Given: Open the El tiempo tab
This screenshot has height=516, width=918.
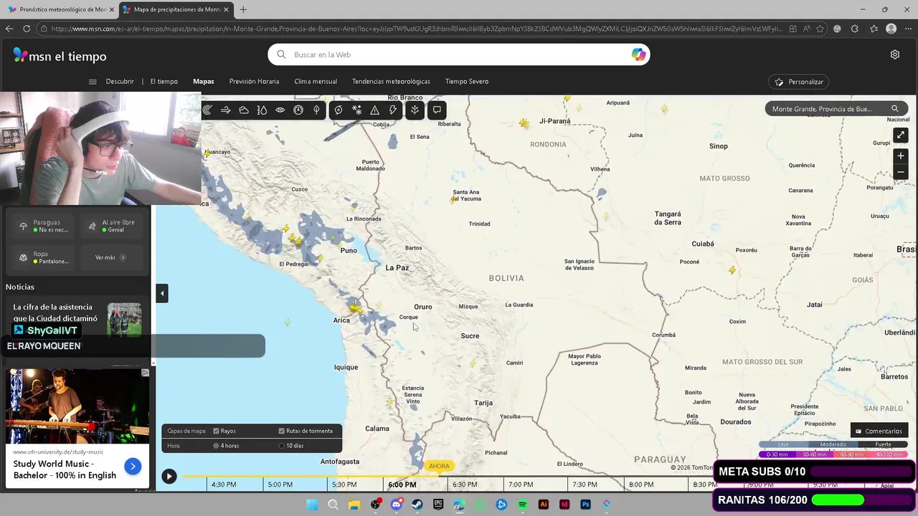Looking at the screenshot, I should coord(164,82).
